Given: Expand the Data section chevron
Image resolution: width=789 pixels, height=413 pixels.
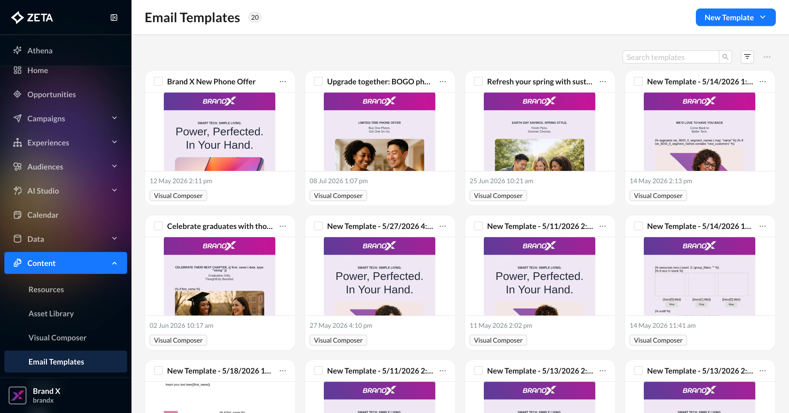Looking at the screenshot, I should click(x=115, y=239).
